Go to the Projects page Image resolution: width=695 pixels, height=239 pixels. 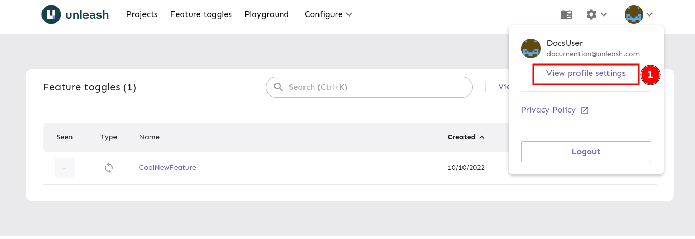(142, 14)
